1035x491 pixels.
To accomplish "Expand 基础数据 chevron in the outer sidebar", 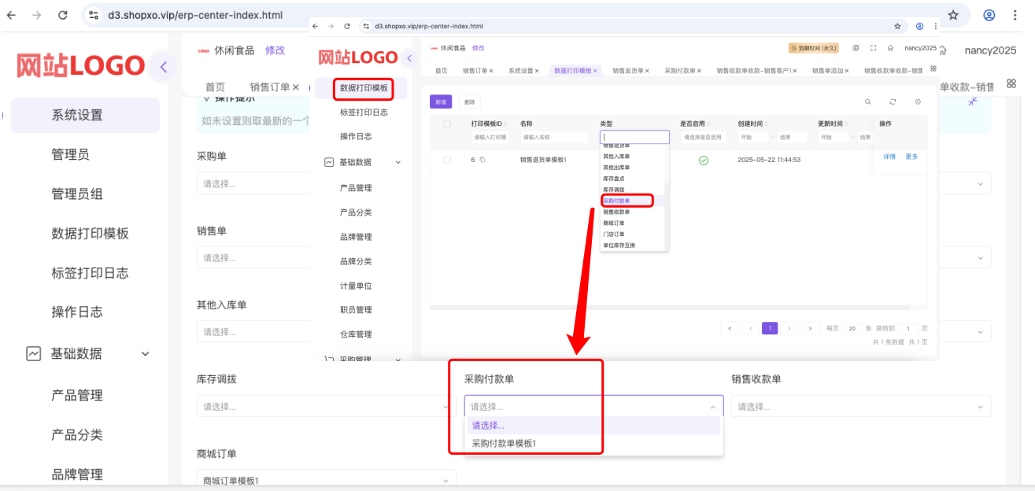I will click(145, 354).
